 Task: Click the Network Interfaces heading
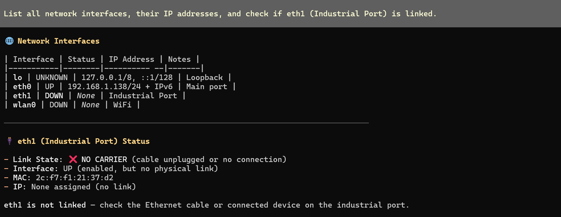click(58, 41)
